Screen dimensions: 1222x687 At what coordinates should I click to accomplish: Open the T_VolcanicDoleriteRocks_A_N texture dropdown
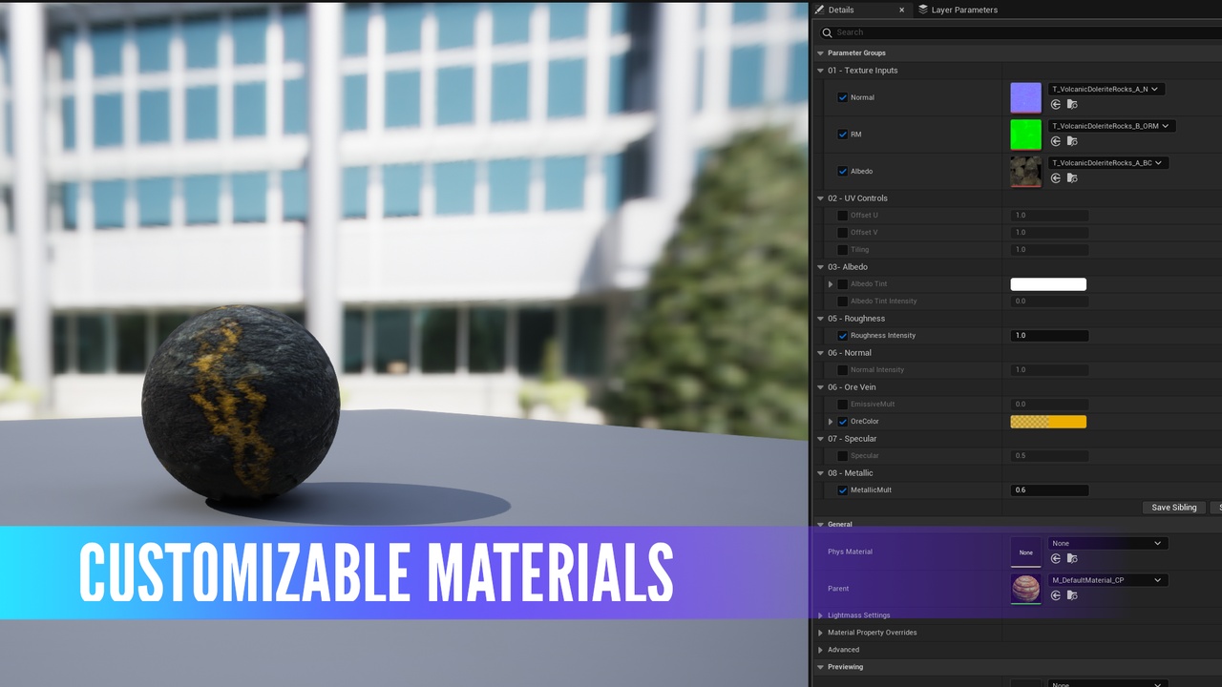[1106, 89]
